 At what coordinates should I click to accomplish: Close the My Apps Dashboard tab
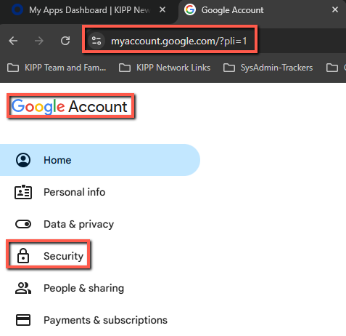coord(162,10)
